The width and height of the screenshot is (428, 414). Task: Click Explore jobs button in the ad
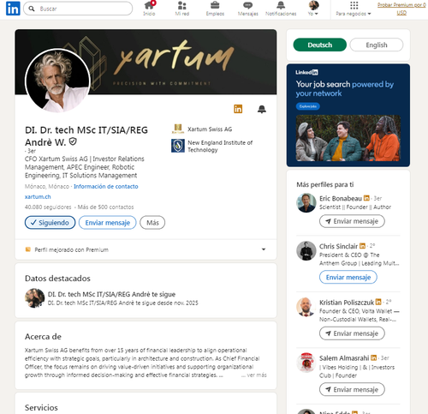308,106
